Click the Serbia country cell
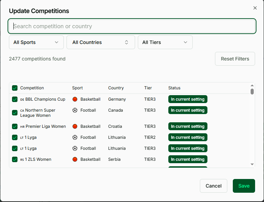This screenshot has height=202, width=264. [114, 159]
